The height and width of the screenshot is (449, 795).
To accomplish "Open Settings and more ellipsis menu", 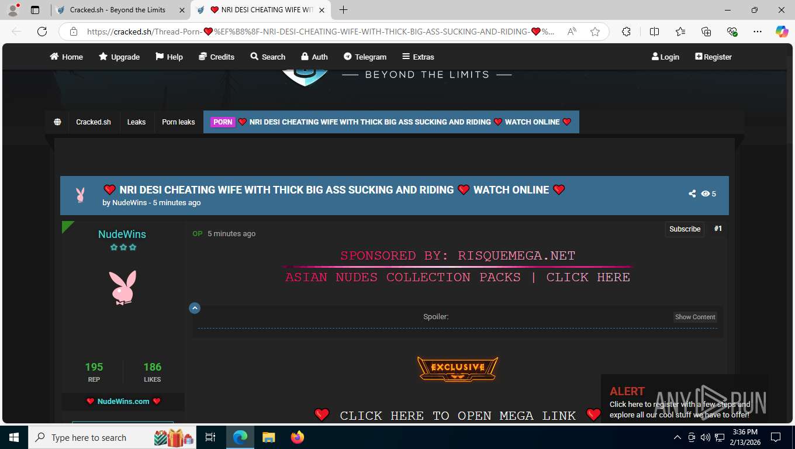I will tap(758, 32).
